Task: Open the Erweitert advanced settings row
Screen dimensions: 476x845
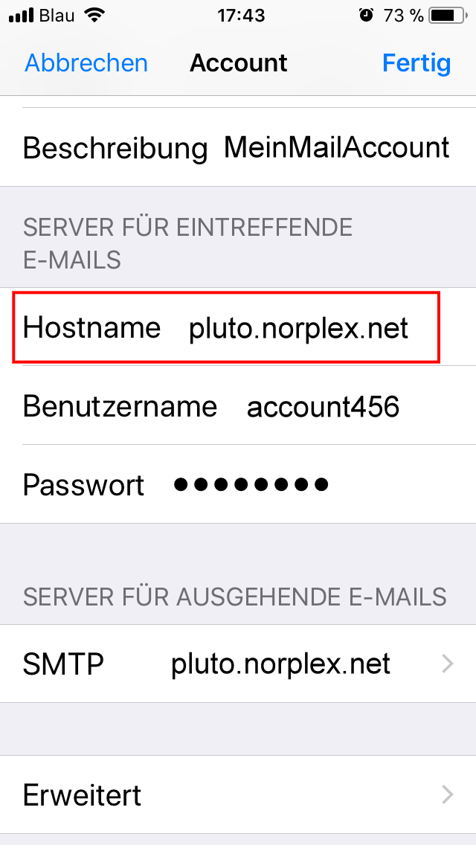Action: [x=238, y=794]
